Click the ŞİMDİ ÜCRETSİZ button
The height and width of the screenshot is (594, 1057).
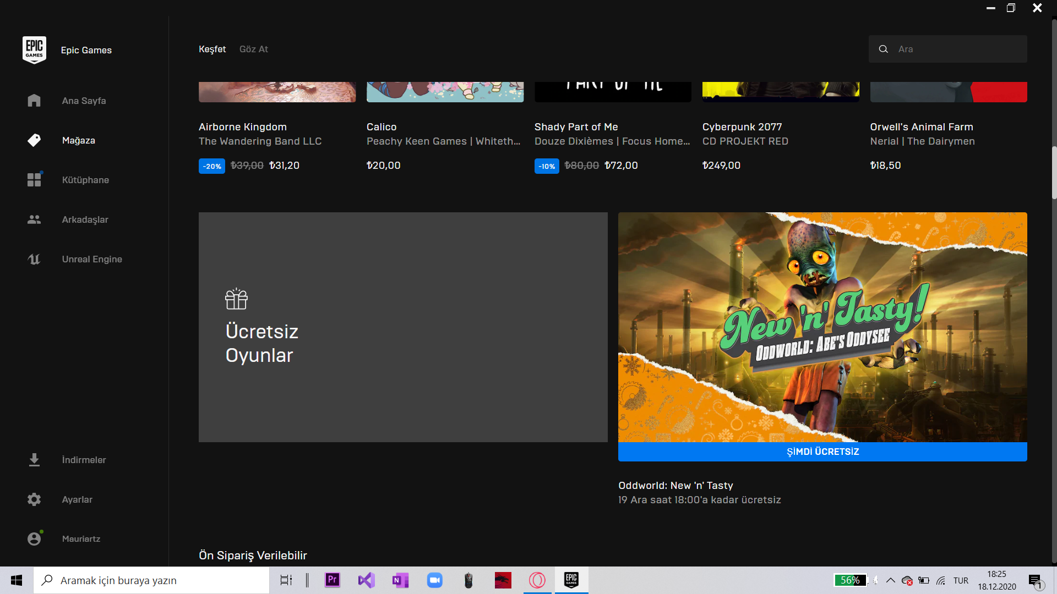tap(822, 452)
